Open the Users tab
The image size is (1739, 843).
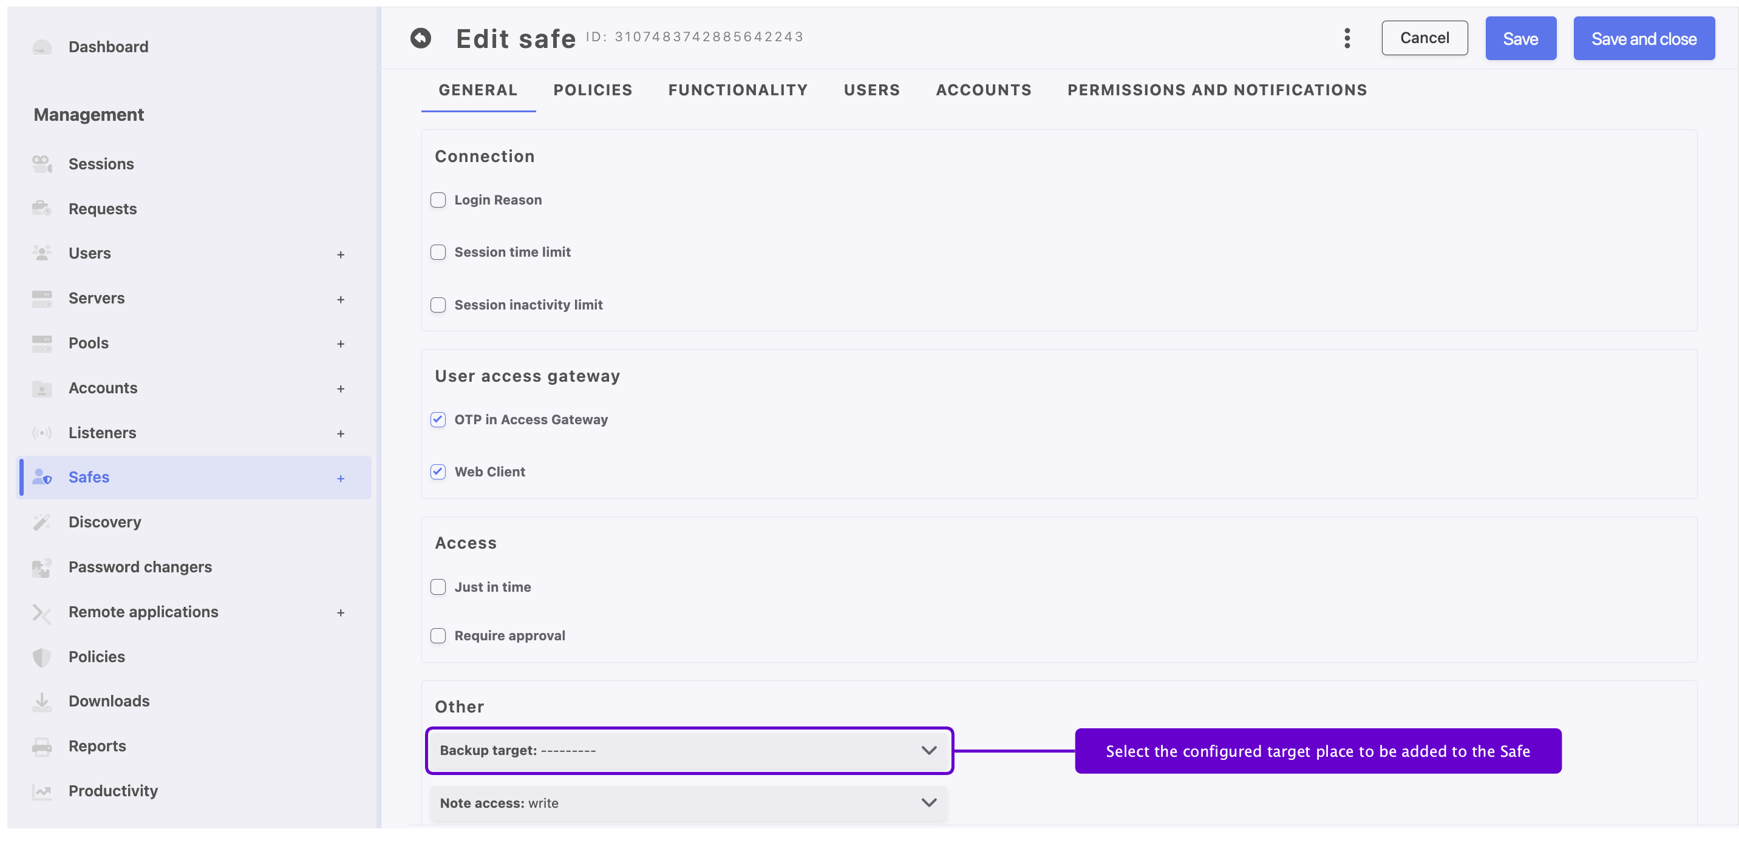(x=871, y=90)
